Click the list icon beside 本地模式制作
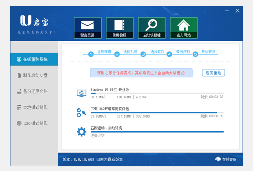This screenshot has height=171, width=253. tap(19, 107)
